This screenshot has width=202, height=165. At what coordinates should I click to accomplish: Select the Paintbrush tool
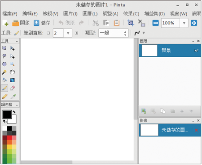(x=4, y=88)
